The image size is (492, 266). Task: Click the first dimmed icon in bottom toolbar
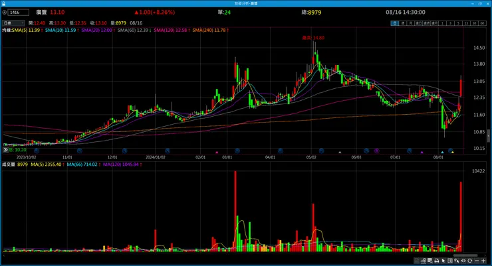tap(416, 261)
